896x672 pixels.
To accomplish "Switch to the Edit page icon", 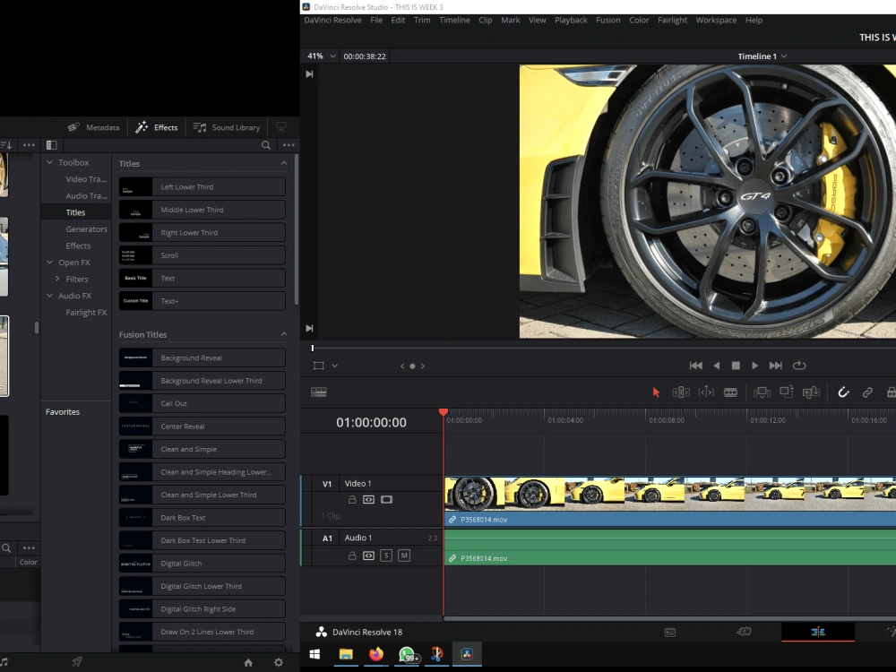I will coord(818,632).
